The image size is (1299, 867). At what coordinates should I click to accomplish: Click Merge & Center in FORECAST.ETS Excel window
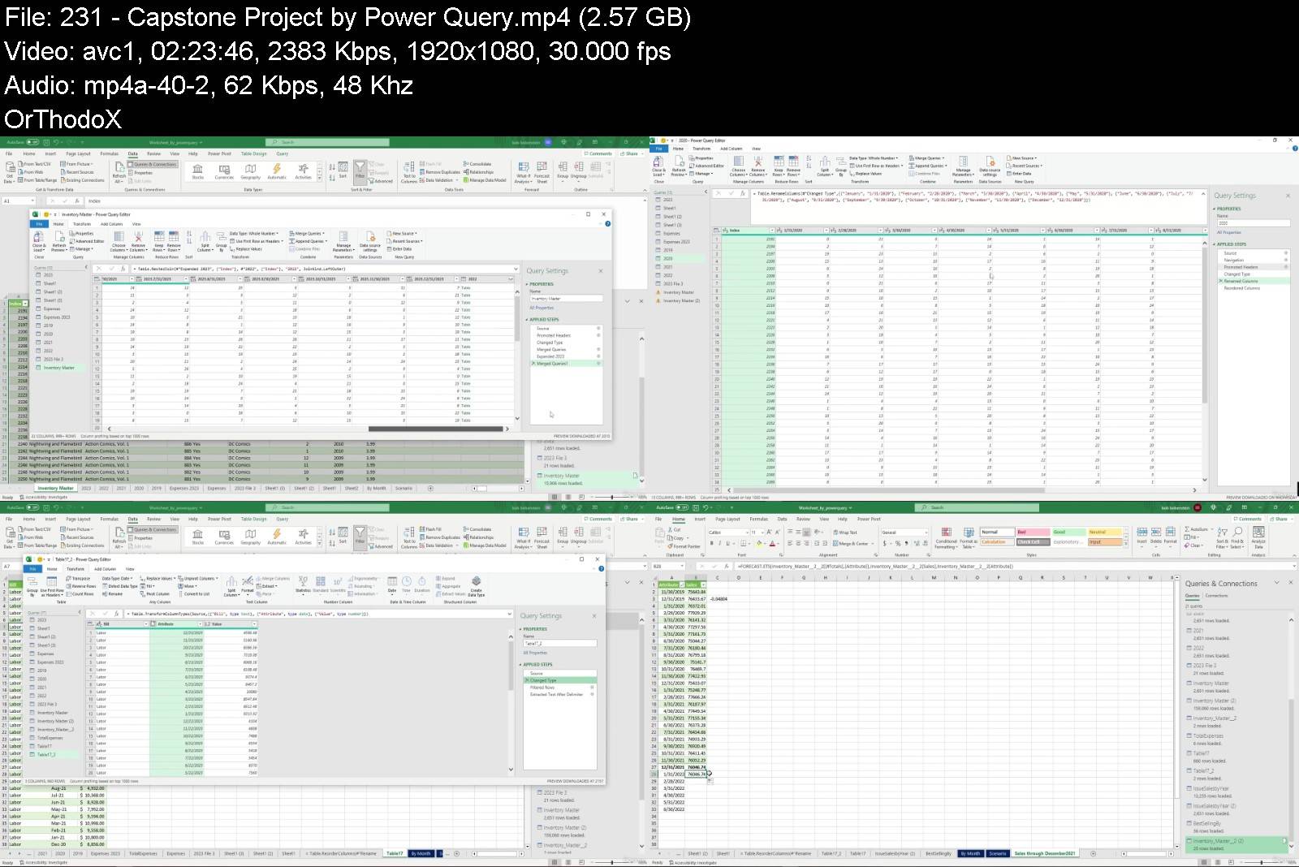(x=852, y=543)
